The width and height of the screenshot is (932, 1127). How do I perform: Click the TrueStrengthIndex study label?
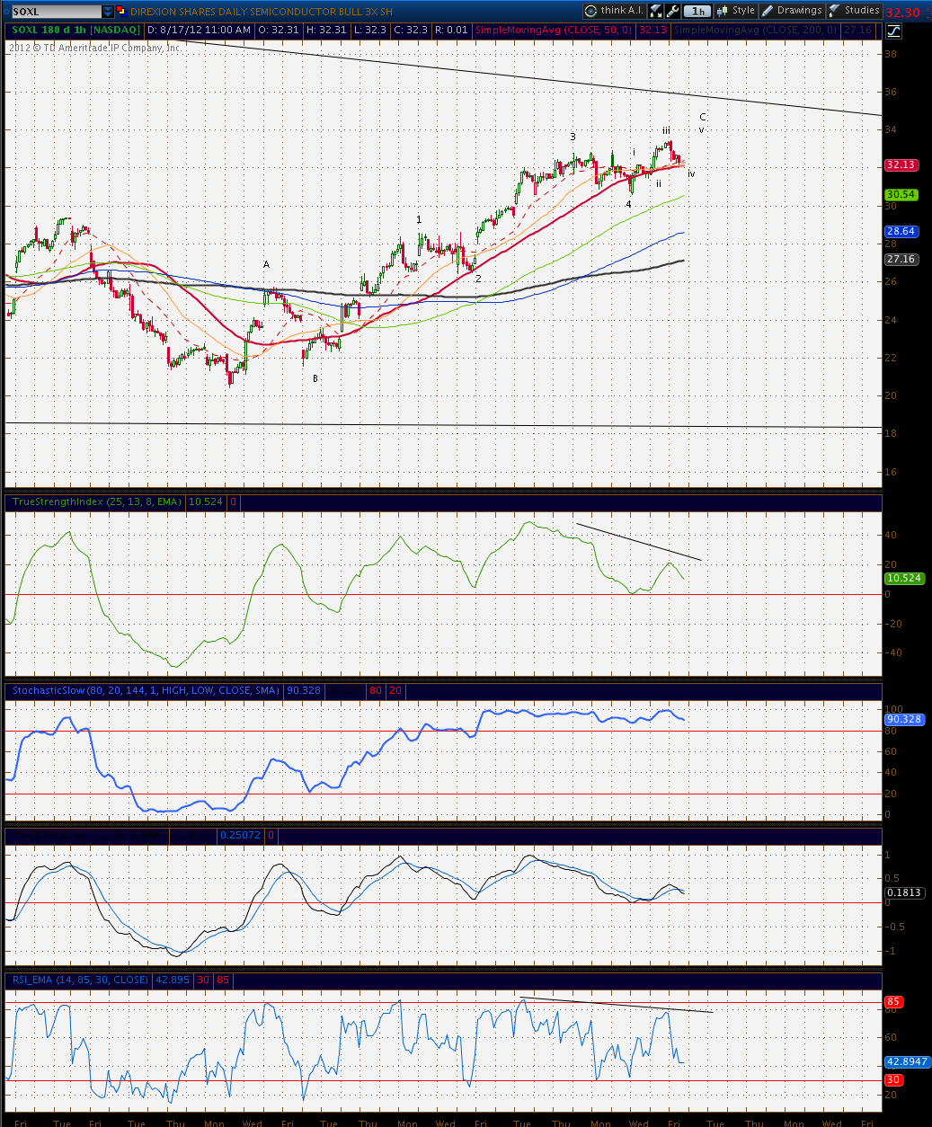point(97,501)
